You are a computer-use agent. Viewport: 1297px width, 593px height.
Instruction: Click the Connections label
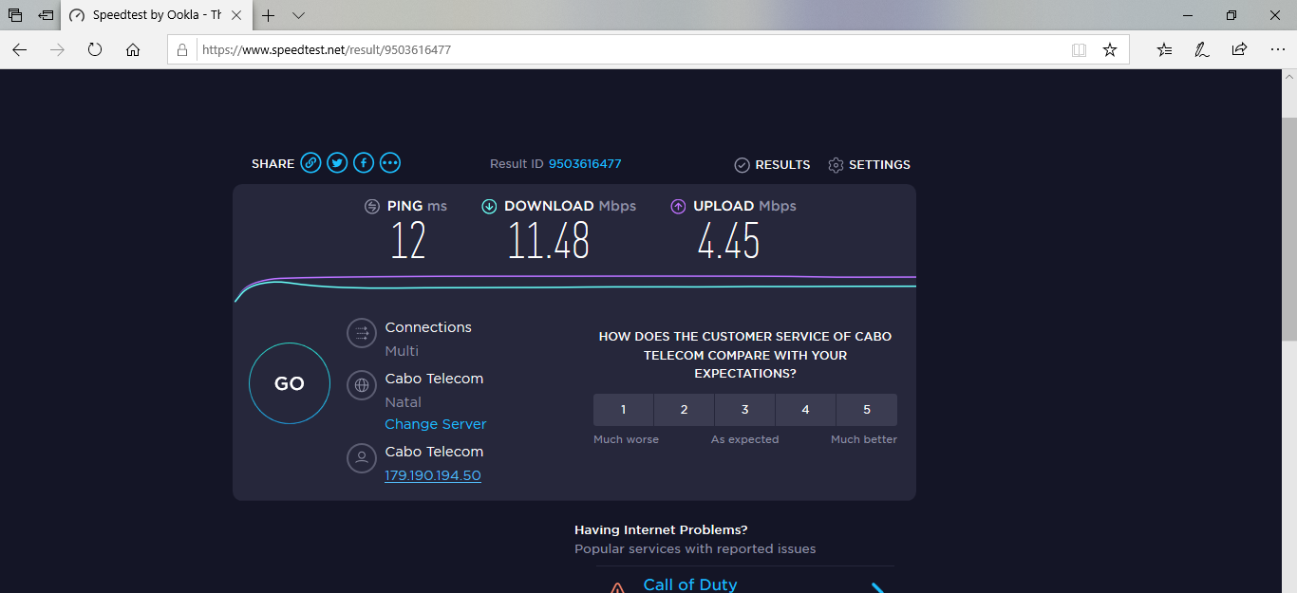[x=428, y=327]
